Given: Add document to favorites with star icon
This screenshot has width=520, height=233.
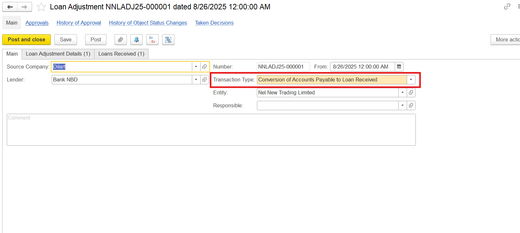Looking at the screenshot, I should pos(41,7).
